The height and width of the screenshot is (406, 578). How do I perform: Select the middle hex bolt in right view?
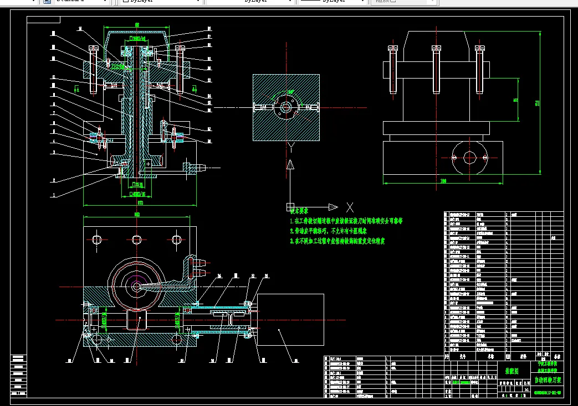pyautogui.click(x=437, y=69)
